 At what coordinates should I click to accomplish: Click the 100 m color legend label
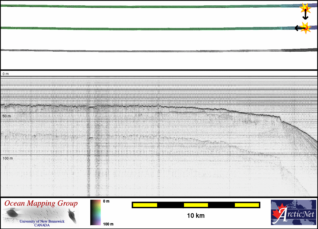pos(108,224)
